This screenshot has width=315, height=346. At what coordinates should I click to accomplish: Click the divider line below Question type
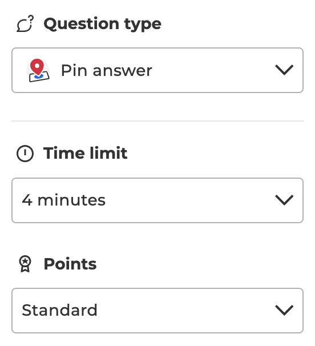pos(157,121)
